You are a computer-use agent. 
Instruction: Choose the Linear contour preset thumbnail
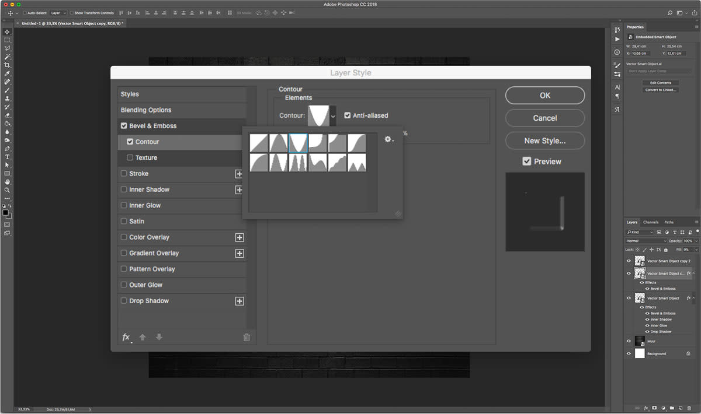pos(259,143)
